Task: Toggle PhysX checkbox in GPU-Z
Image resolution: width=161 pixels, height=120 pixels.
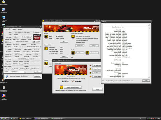Action: (25, 69)
